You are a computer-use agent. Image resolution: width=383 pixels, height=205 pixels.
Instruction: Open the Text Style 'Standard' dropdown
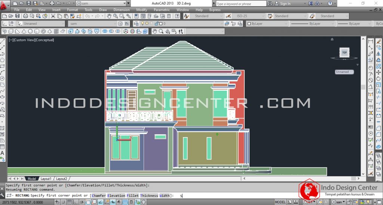click(207, 16)
